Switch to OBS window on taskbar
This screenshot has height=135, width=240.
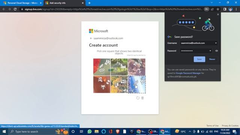click(153, 132)
